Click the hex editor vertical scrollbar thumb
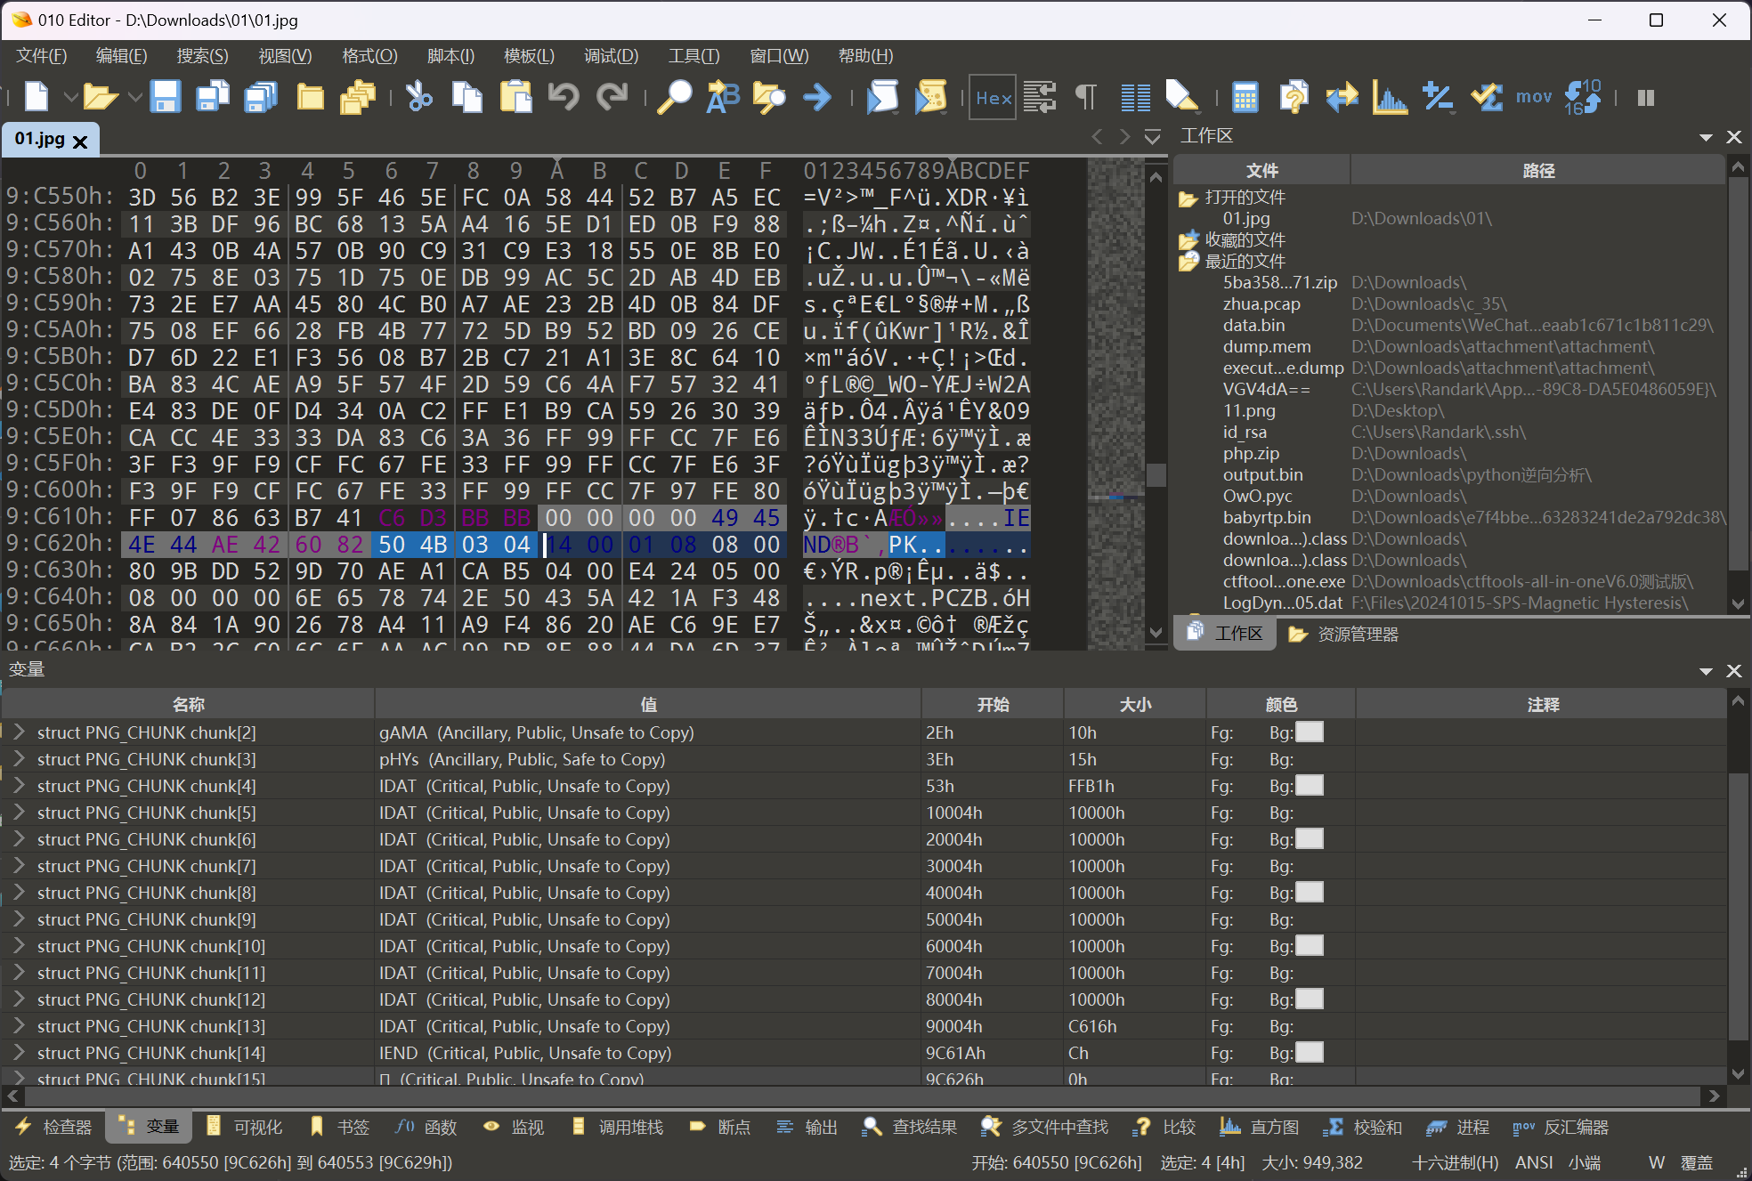 [1156, 473]
